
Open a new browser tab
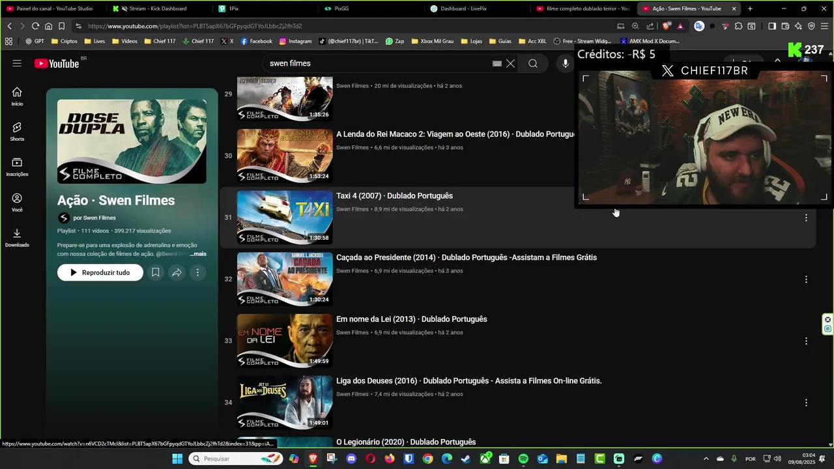pyautogui.click(x=750, y=8)
